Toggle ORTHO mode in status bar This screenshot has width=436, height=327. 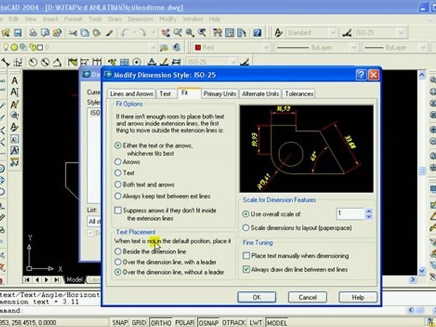click(161, 322)
